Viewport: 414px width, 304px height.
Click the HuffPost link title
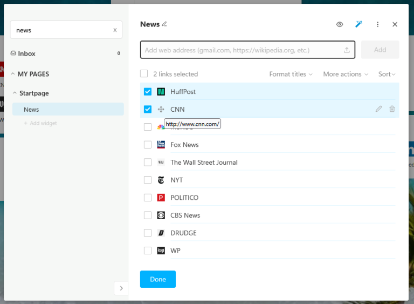coord(183,92)
